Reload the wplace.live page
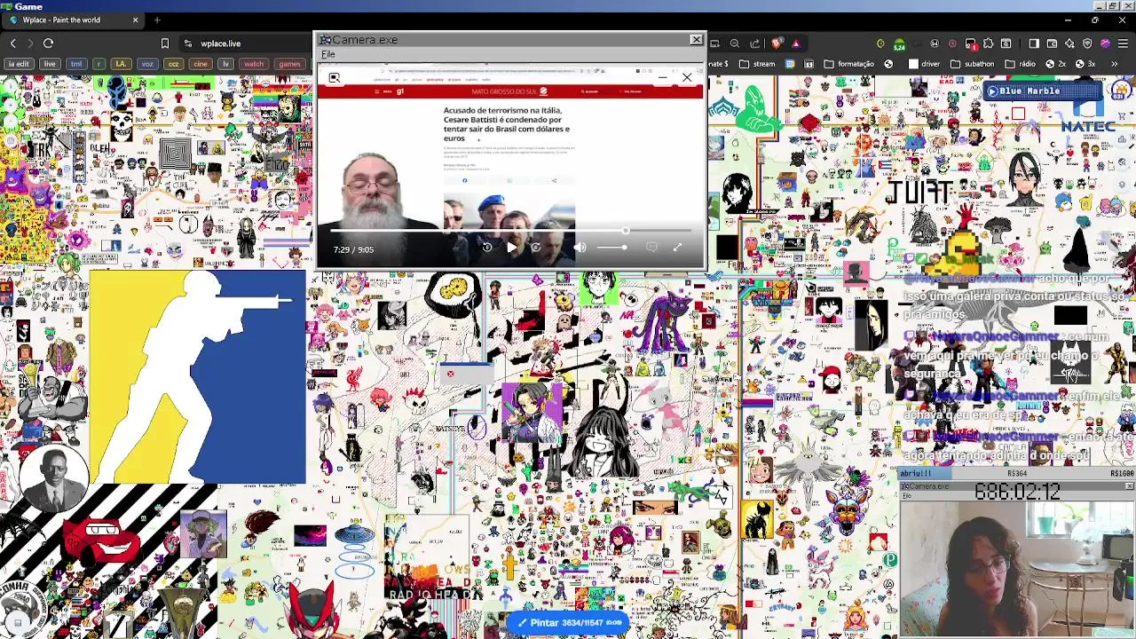 48,43
